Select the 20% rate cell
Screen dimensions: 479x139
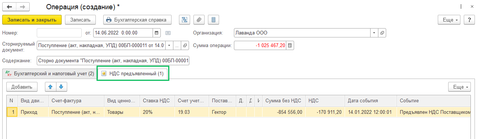pyautogui.click(x=157, y=112)
